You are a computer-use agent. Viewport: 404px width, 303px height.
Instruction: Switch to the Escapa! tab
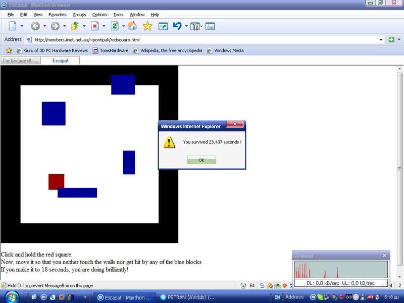[60, 61]
